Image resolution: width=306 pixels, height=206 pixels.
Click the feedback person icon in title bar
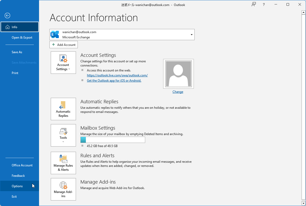tap(253, 4)
